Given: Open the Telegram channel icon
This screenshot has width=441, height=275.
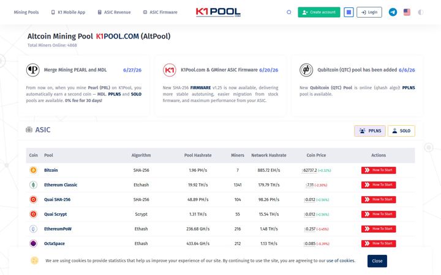Looking at the screenshot, I should point(393,12).
